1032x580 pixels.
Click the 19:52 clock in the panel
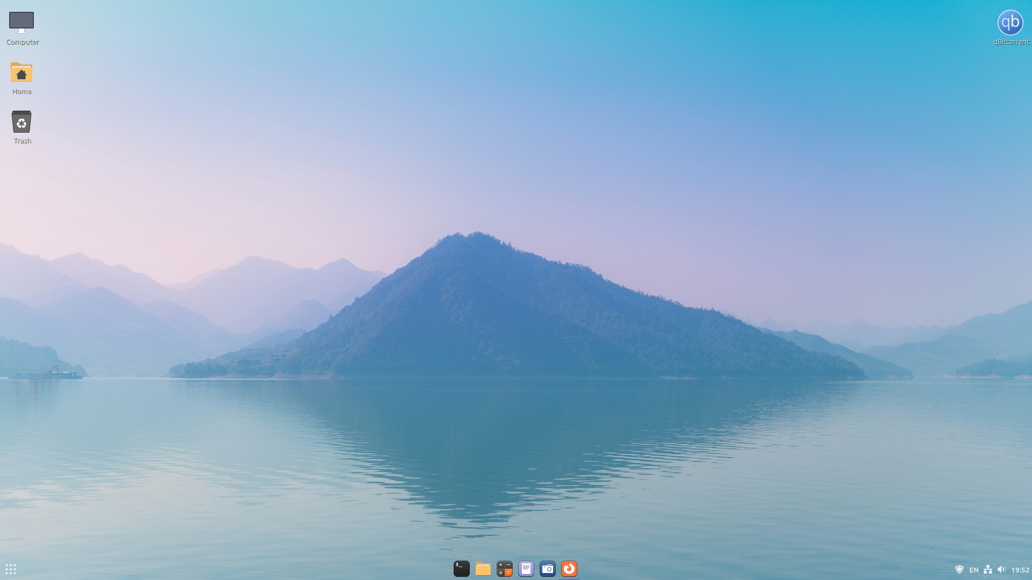tap(1020, 570)
